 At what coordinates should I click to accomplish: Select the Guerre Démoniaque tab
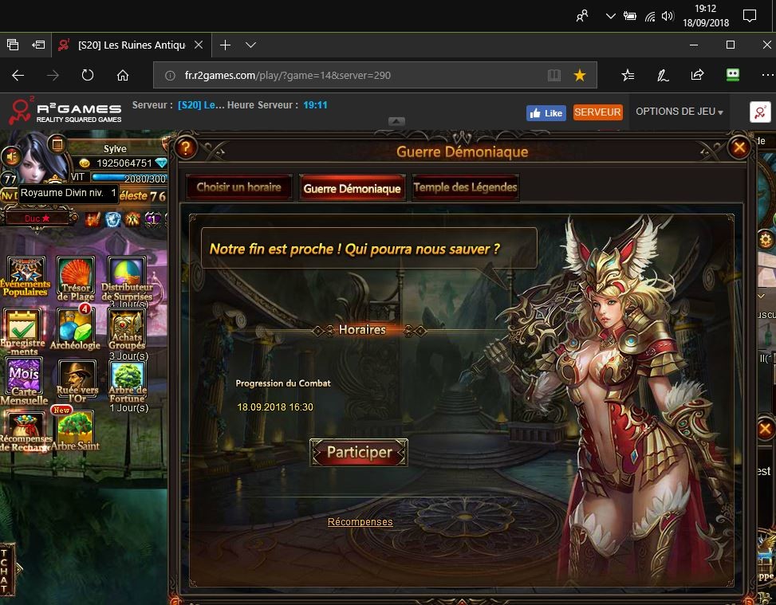point(352,188)
